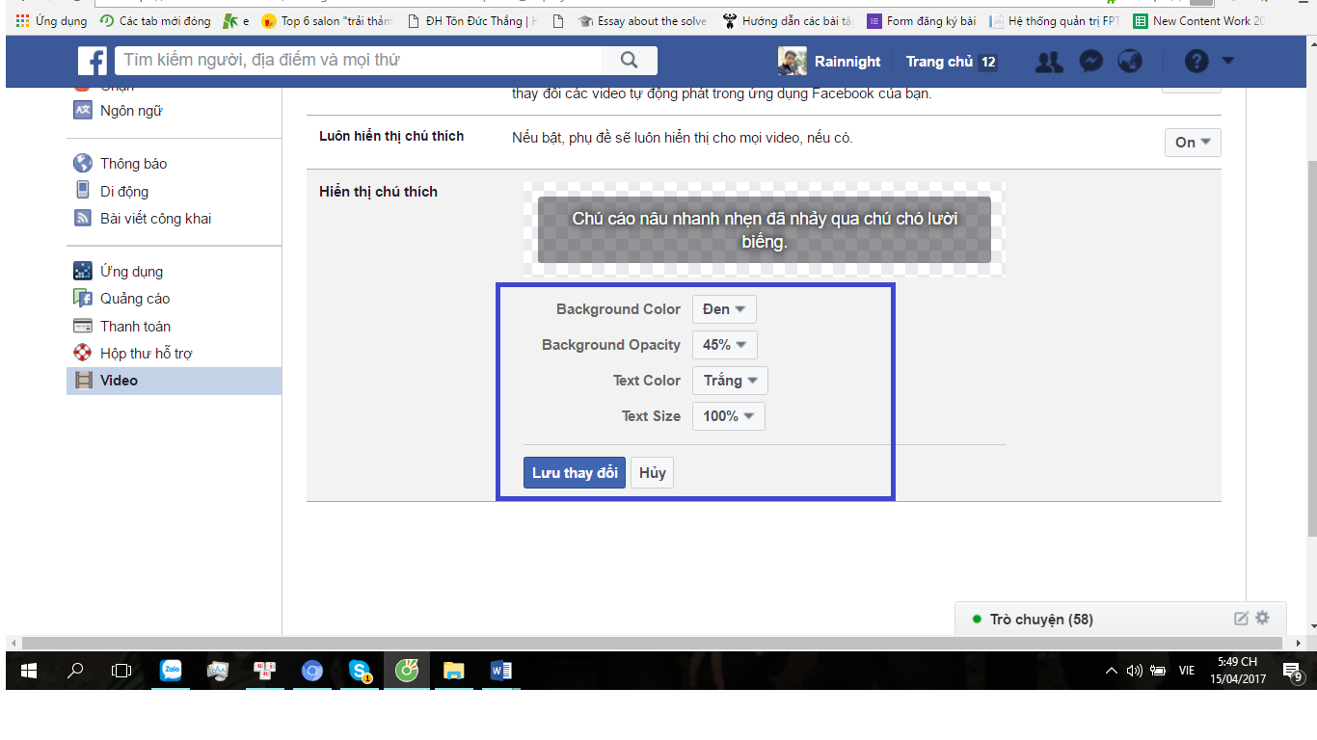The image size is (1317, 740).
Task: Click the Lưu thay đổi button
Action: (x=575, y=473)
